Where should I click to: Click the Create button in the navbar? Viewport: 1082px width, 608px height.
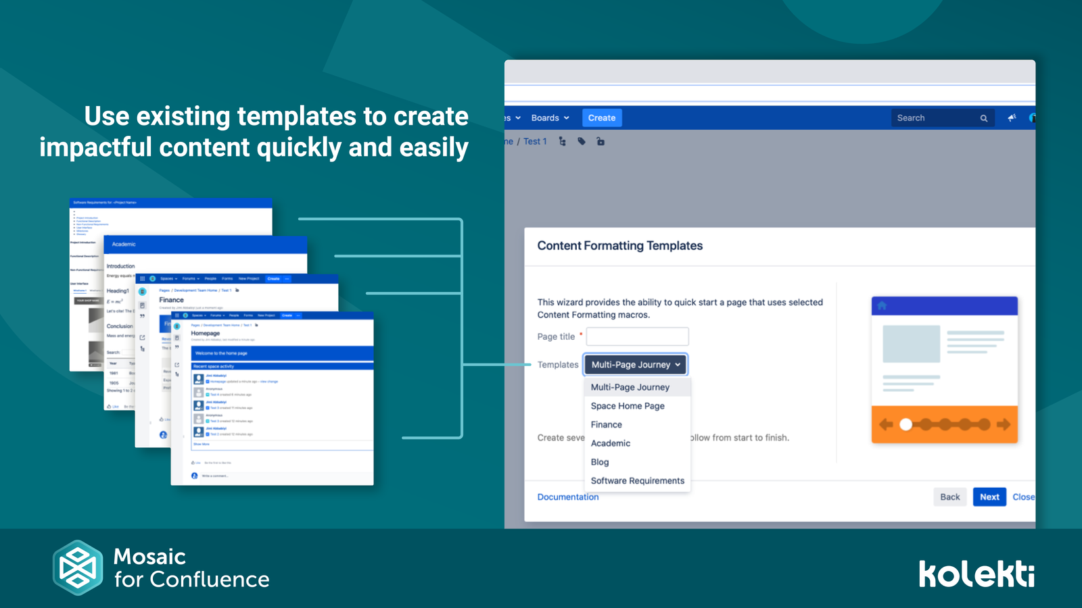click(x=601, y=118)
